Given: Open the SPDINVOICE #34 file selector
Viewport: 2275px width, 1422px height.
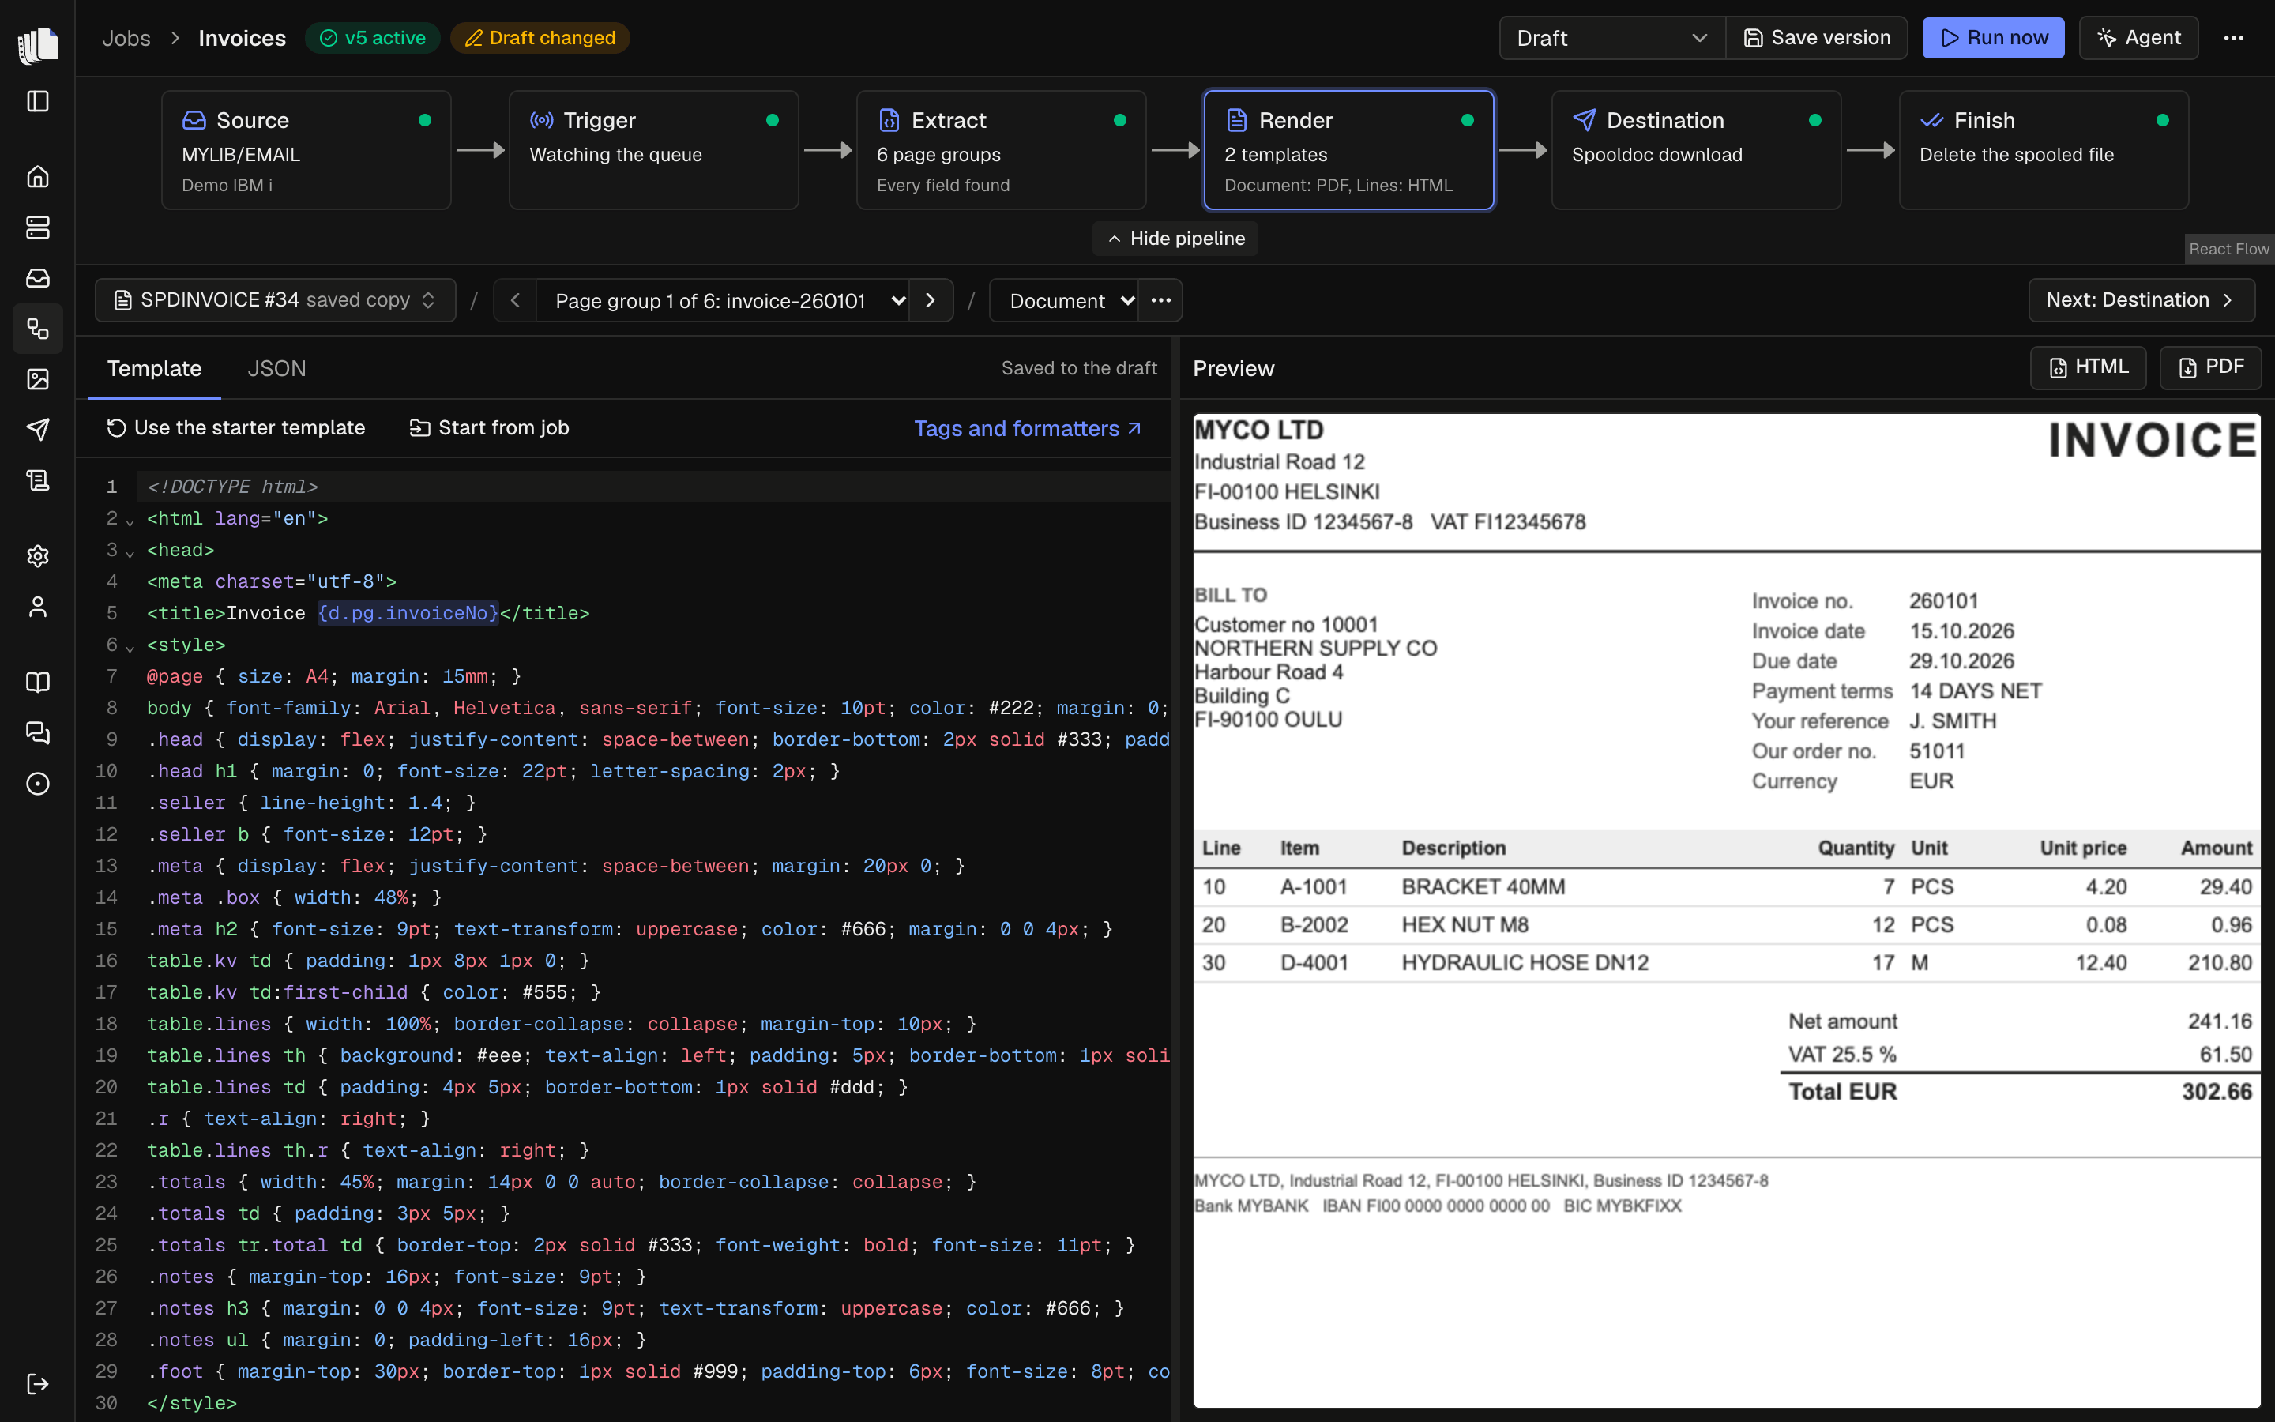Looking at the screenshot, I should pyautogui.click(x=276, y=300).
